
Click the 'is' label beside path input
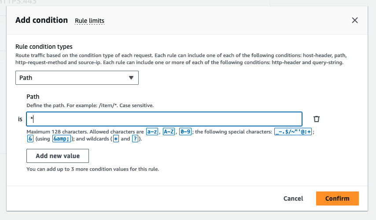20,119
